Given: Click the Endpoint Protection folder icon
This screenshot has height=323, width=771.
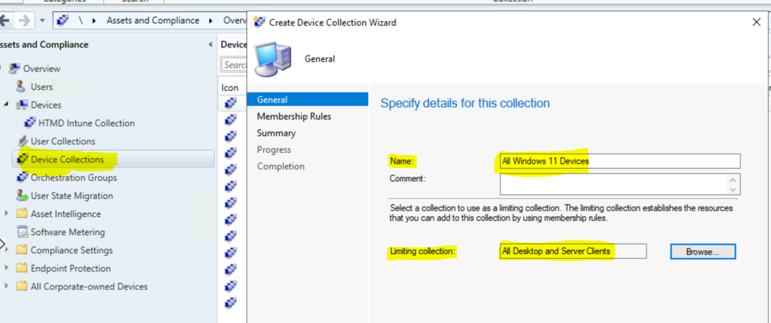Looking at the screenshot, I should point(22,268).
